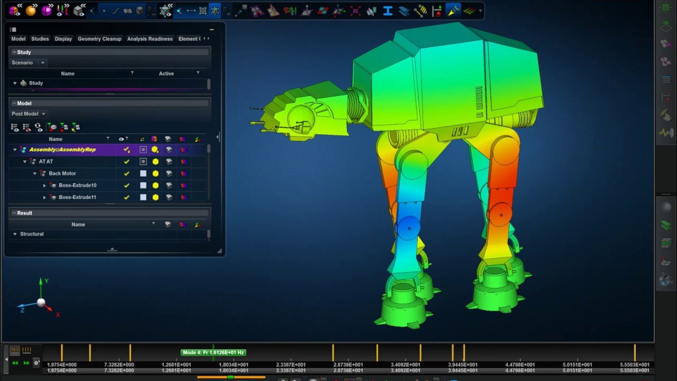Screen dimensions: 677x381
Task: Click the yellow chain link tool icon
Action: [x=420, y=11]
